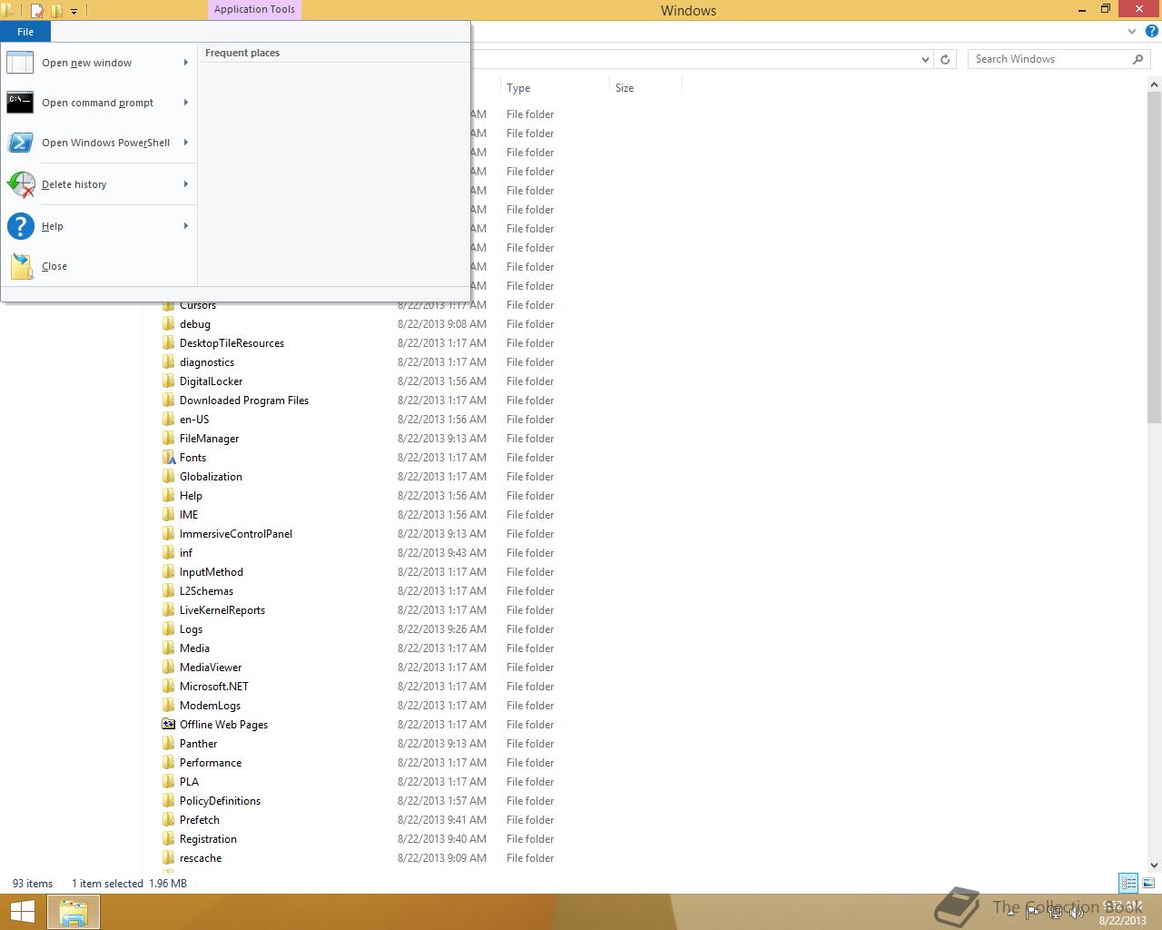Open the Action Center flag icon
Viewport: 1162px width, 930px height.
[x=1033, y=912]
